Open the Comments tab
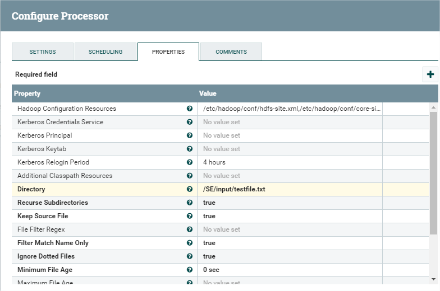The height and width of the screenshot is (291, 440). [231, 51]
